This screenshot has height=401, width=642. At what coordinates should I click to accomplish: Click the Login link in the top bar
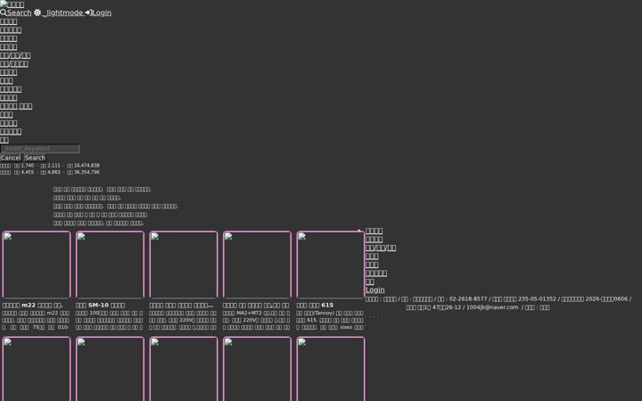(x=98, y=12)
